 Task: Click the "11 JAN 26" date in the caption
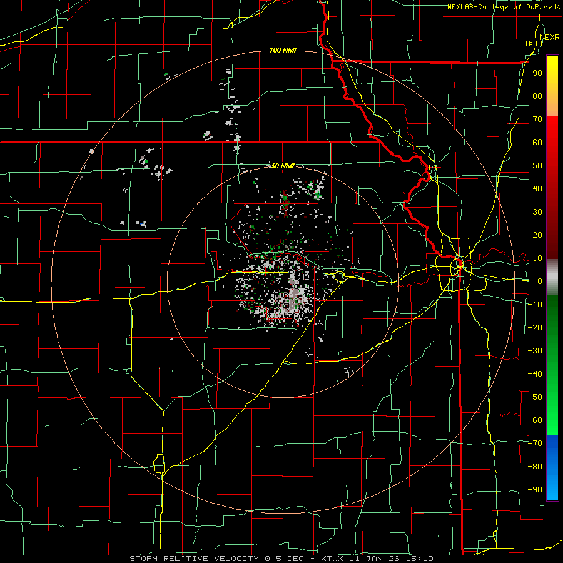pyautogui.click(x=375, y=559)
